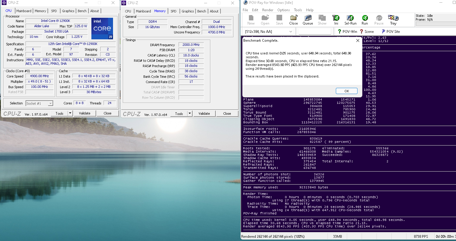Image resolution: width=456 pixels, height=241 pixels.
Task: Switch to CPU tab in right CPU-Z window
Action: coord(128,11)
